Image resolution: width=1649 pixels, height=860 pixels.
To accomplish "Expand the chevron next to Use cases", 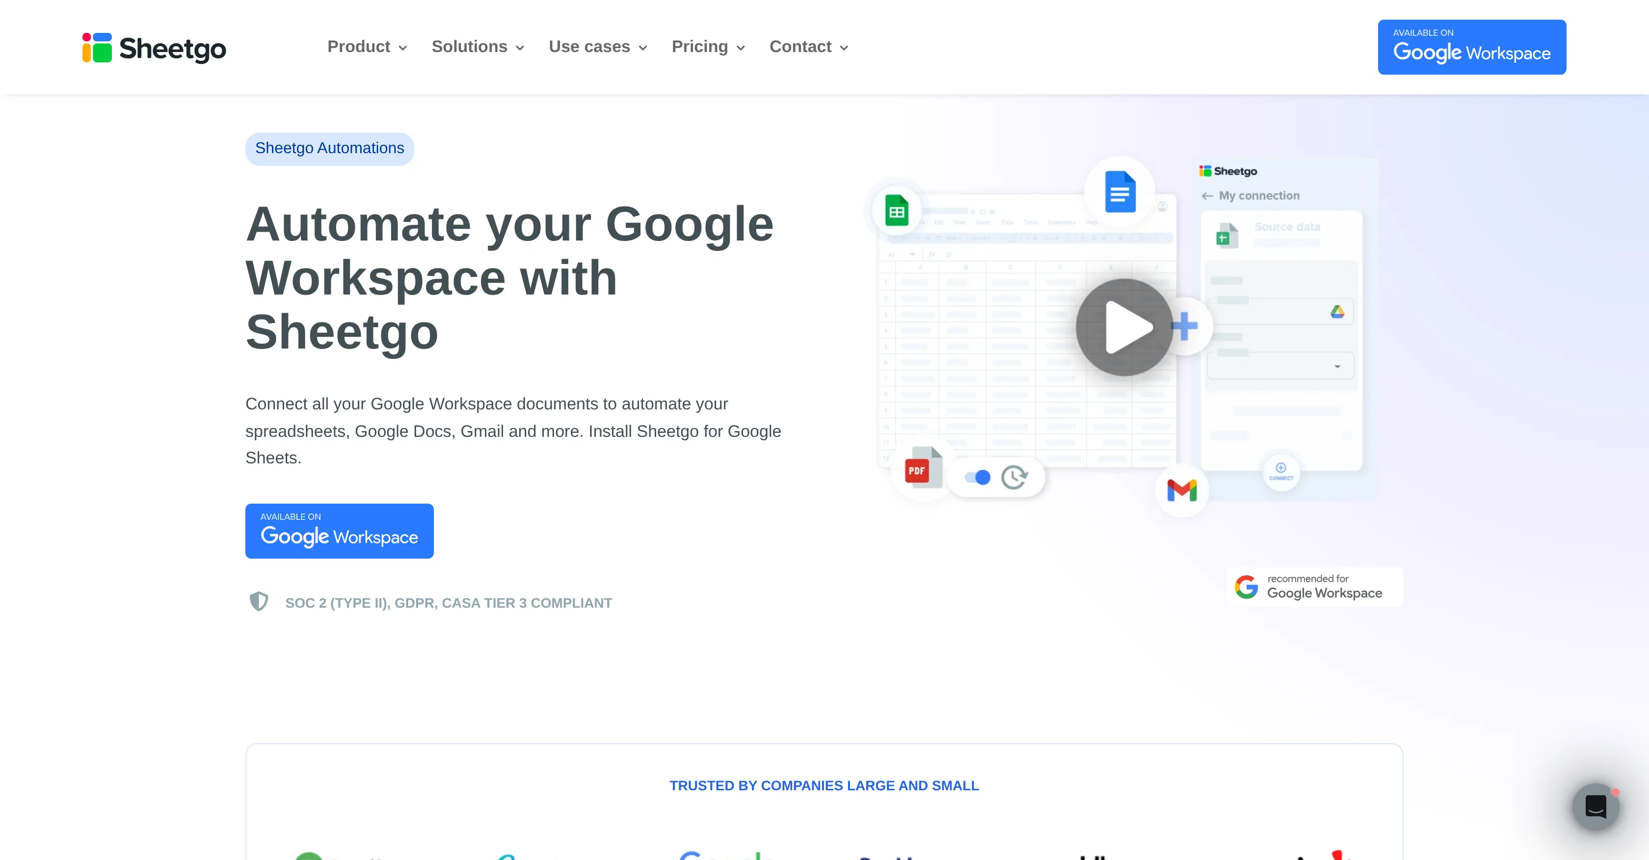I will [x=643, y=48].
